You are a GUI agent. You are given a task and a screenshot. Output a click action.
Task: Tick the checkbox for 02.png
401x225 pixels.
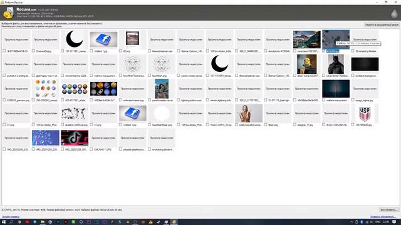point(120,51)
